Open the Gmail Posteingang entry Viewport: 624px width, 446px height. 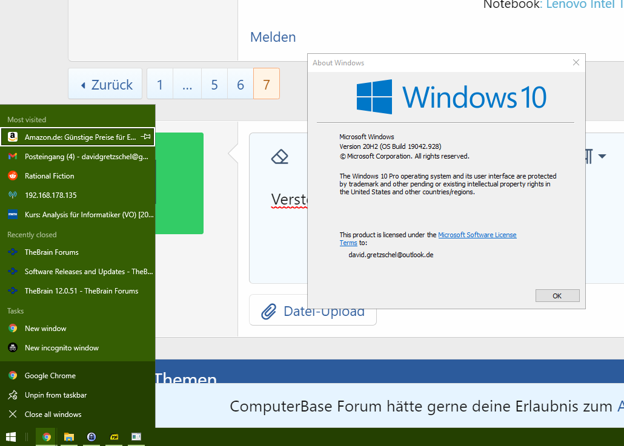pyautogui.click(x=78, y=157)
